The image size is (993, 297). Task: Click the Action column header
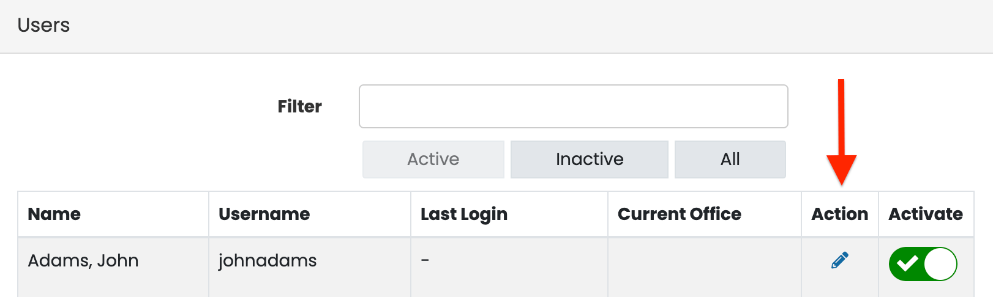[x=840, y=214]
